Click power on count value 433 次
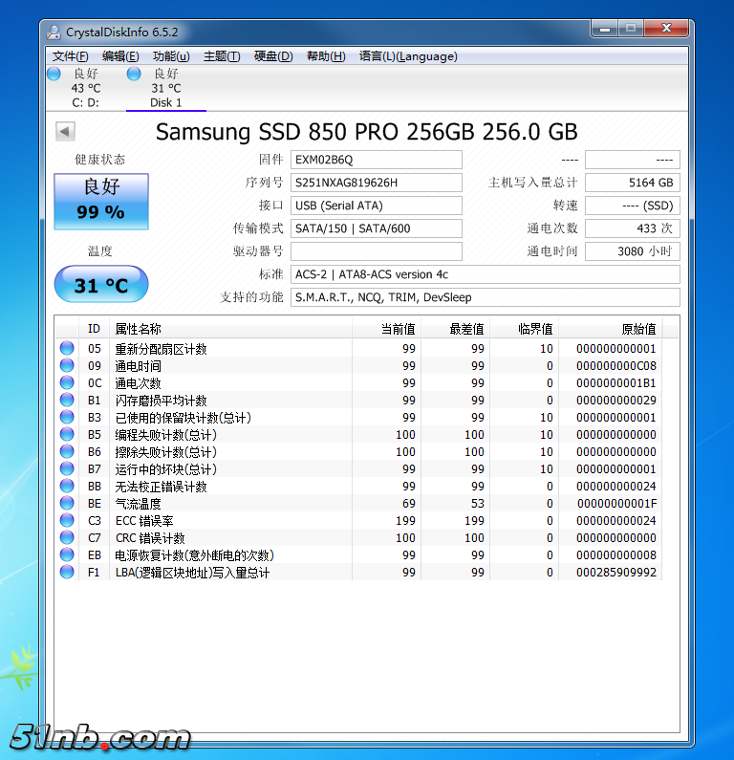Image resolution: width=734 pixels, height=760 pixels. pyautogui.click(x=633, y=228)
